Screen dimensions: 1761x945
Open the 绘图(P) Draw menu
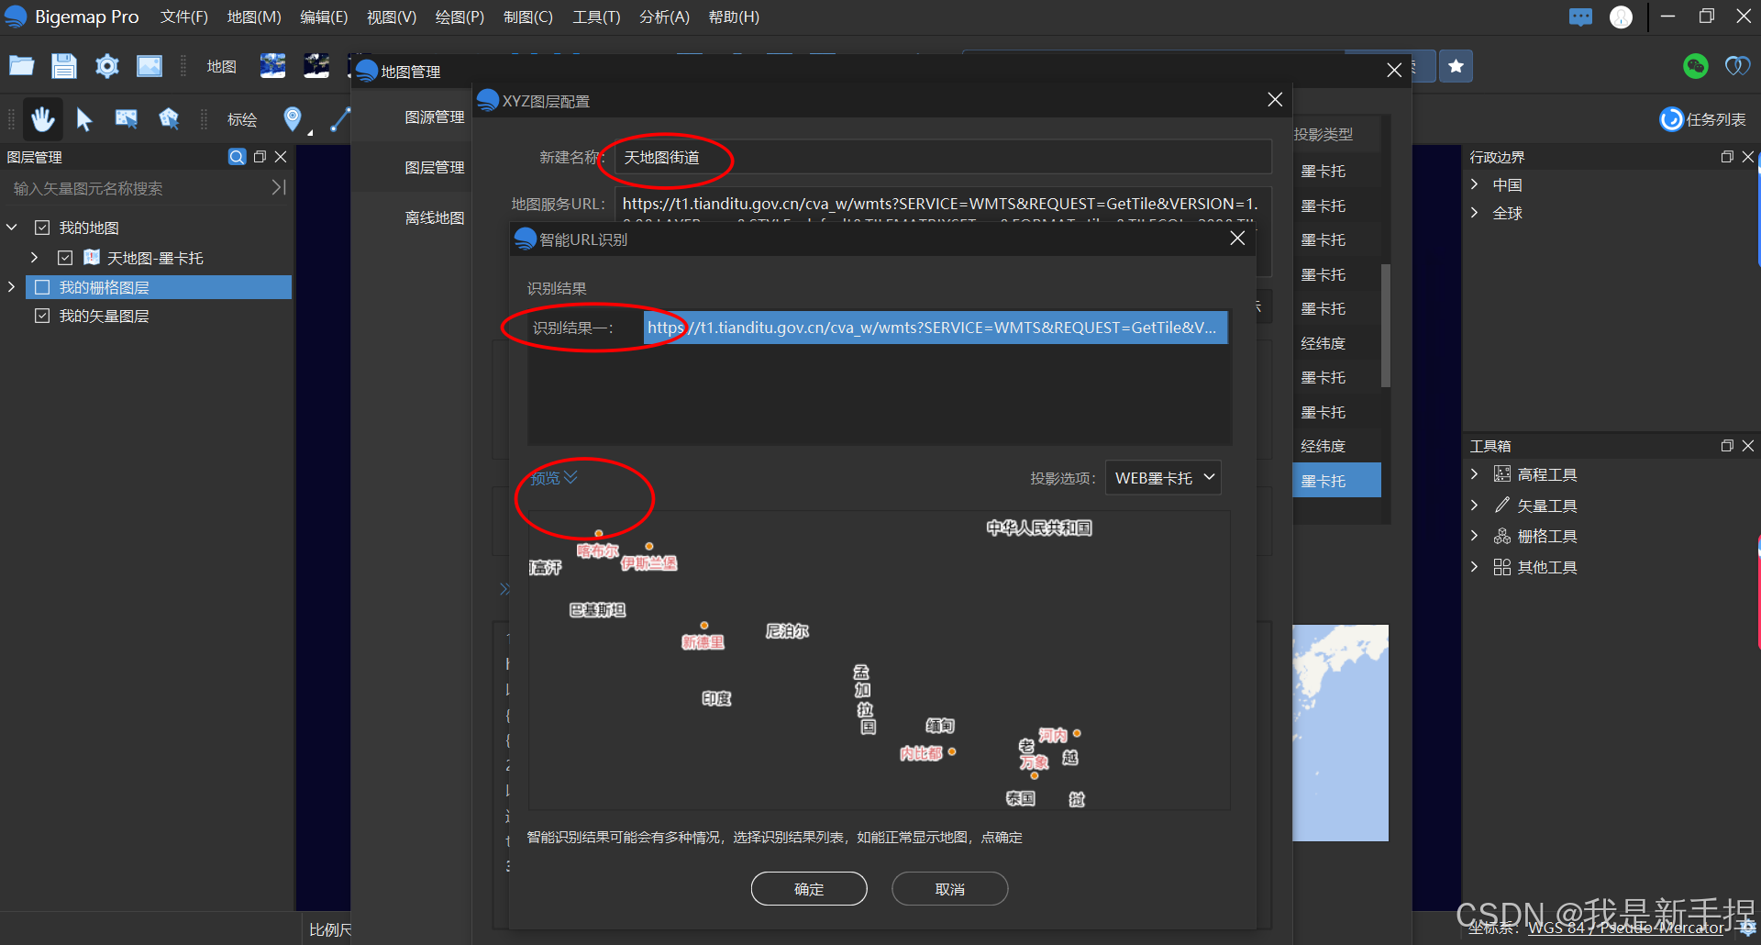460,17
